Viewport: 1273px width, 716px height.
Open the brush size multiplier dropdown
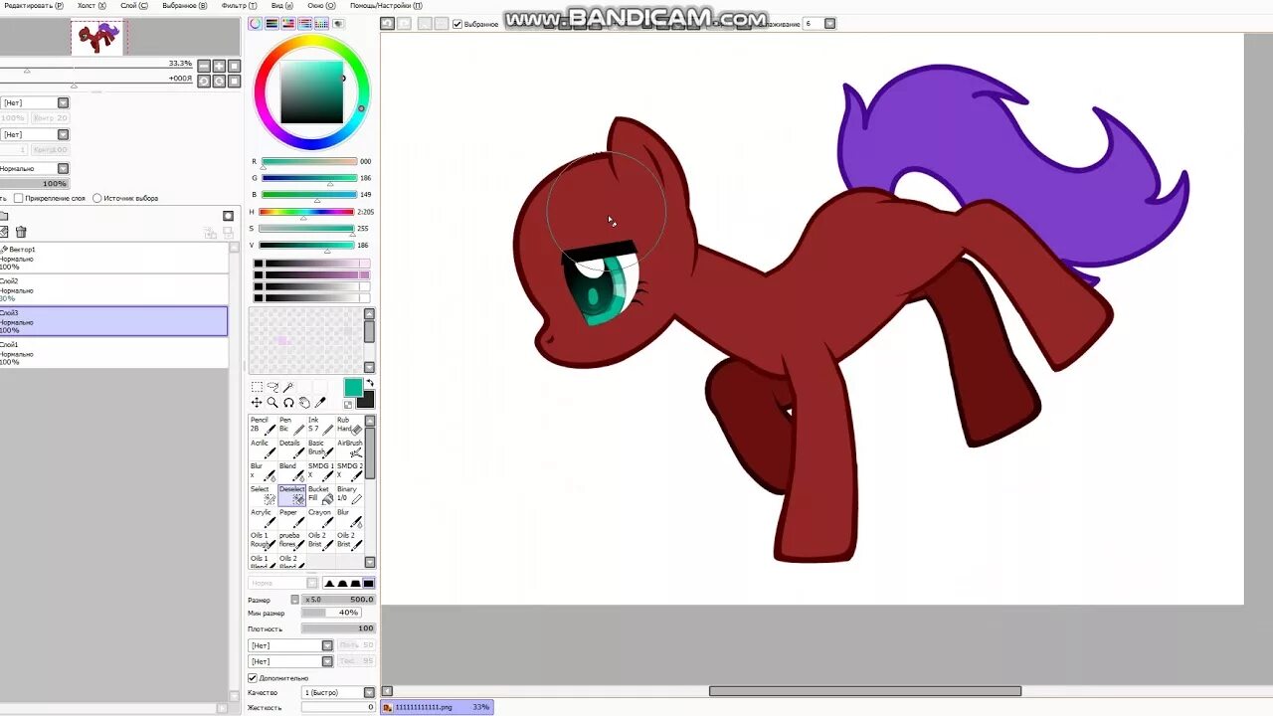294,600
